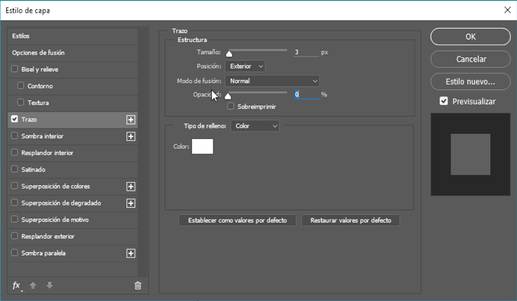Add another Sombra interior effect with plus icon
The image size is (517, 301).
(131, 136)
